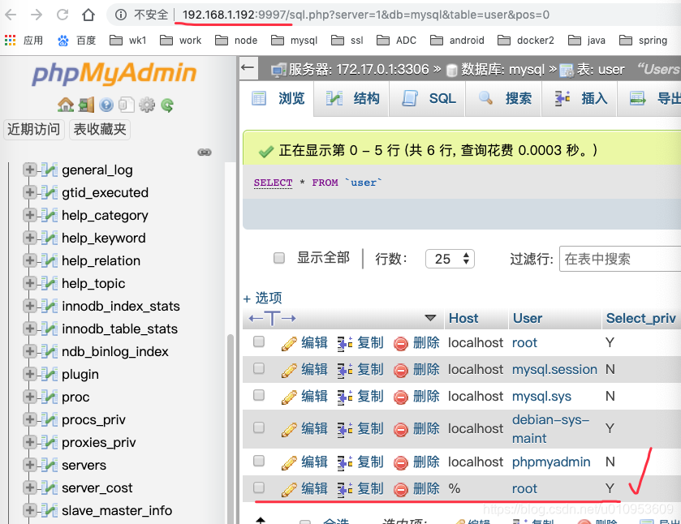The width and height of the screenshot is (681, 524).
Task: Click red delete icon for debian-sys-maint row
Action: (400, 429)
